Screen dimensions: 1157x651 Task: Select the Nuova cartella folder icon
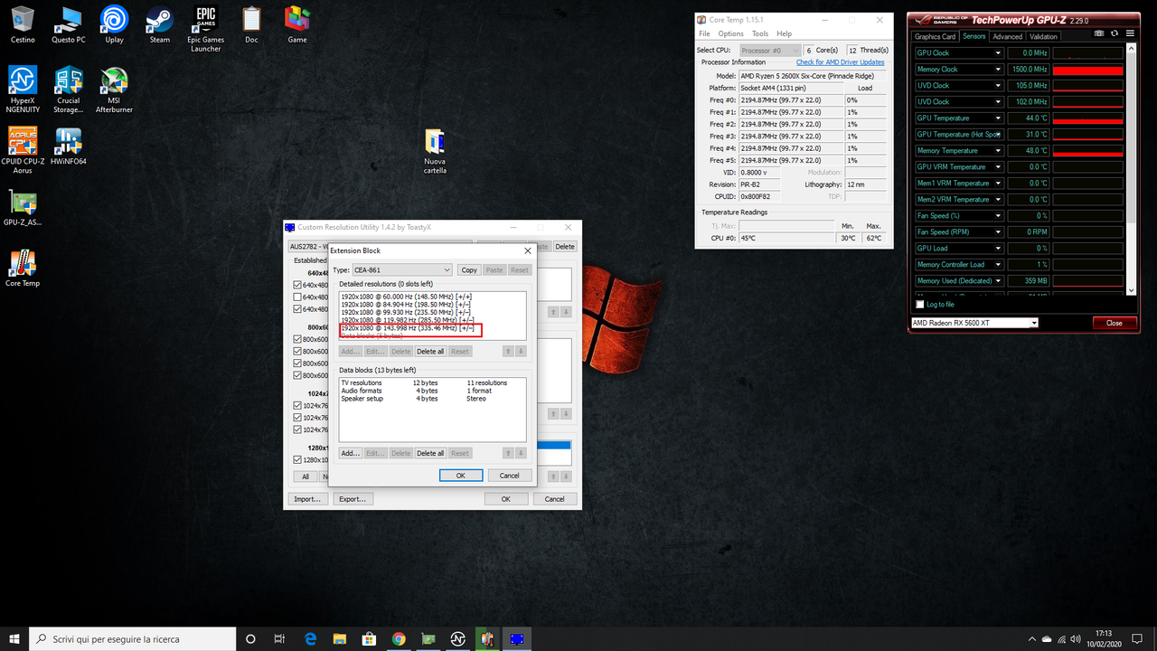[435, 151]
